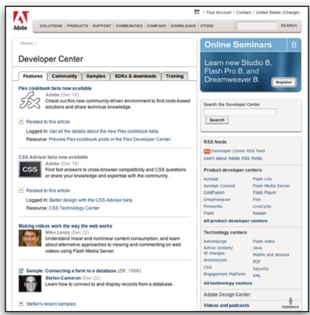Open Mike Lanza's photo thumbnail
310x315 pixels.
tap(30, 238)
